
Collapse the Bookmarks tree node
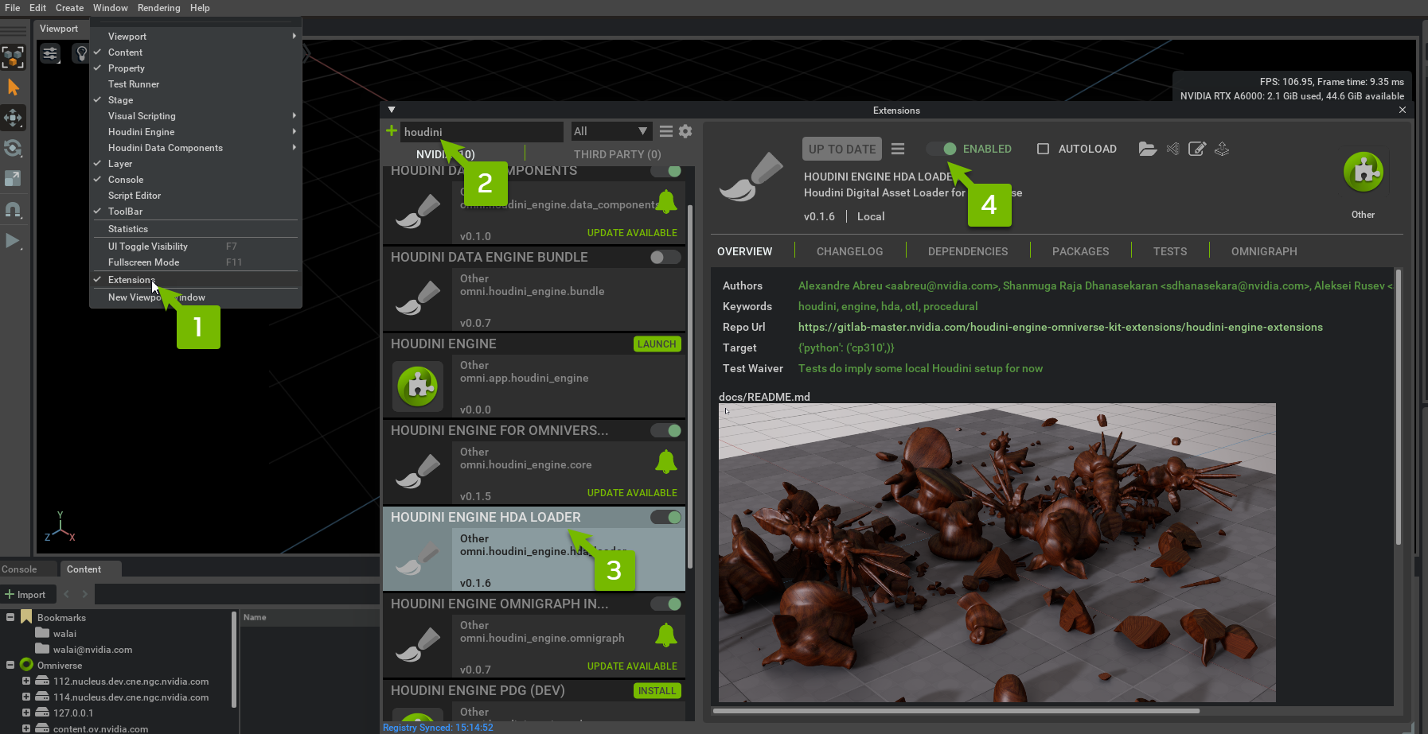[10, 617]
